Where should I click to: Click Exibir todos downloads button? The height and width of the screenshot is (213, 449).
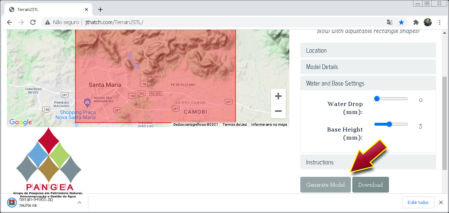[x=418, y=202]
